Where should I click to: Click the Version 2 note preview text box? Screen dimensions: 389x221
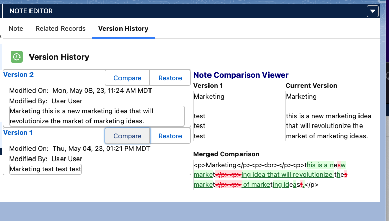point(97,116)
